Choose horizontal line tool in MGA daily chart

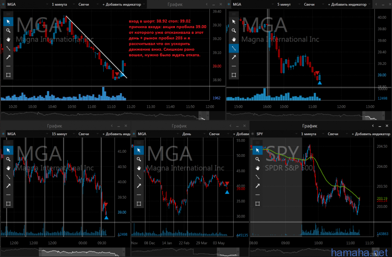coord(139,195)
